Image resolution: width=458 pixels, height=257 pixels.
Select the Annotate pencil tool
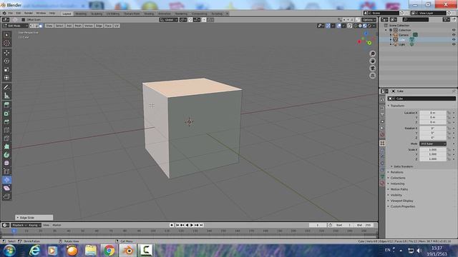(6, 87)
